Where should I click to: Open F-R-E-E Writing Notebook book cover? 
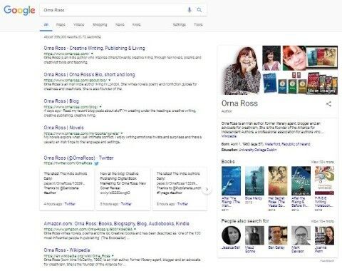click(324, 181)
